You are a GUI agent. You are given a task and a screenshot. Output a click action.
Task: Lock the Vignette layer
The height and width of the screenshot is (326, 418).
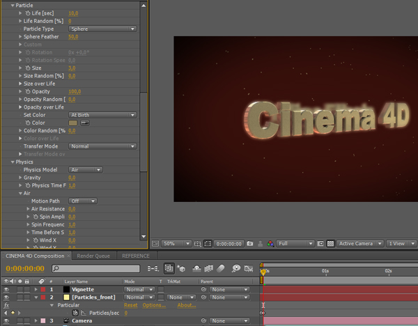26,290
